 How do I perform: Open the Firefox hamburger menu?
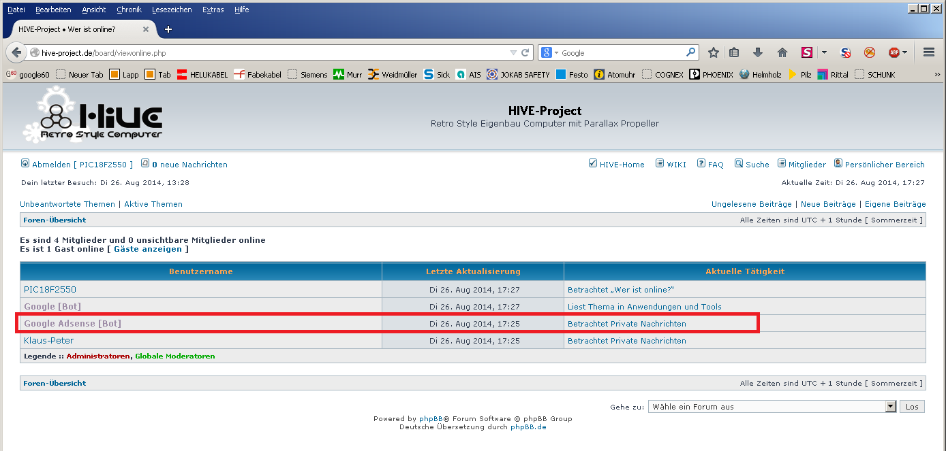(x=928, y=52)
